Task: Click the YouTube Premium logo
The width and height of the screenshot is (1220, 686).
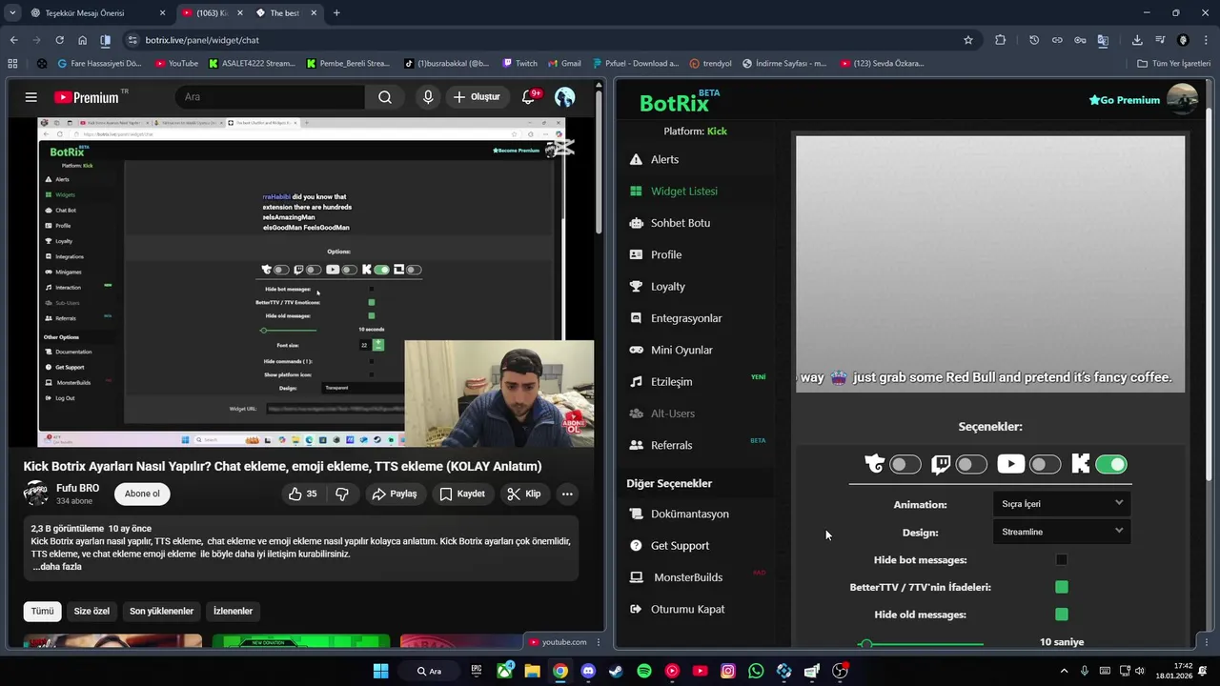Action: 87,97
